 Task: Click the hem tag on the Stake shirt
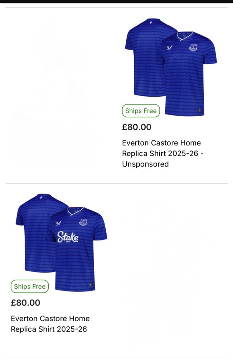click(90, 285)
